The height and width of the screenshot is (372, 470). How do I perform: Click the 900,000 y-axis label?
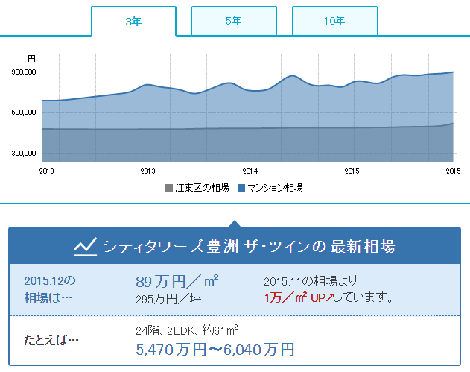click(x=24, y=72)
